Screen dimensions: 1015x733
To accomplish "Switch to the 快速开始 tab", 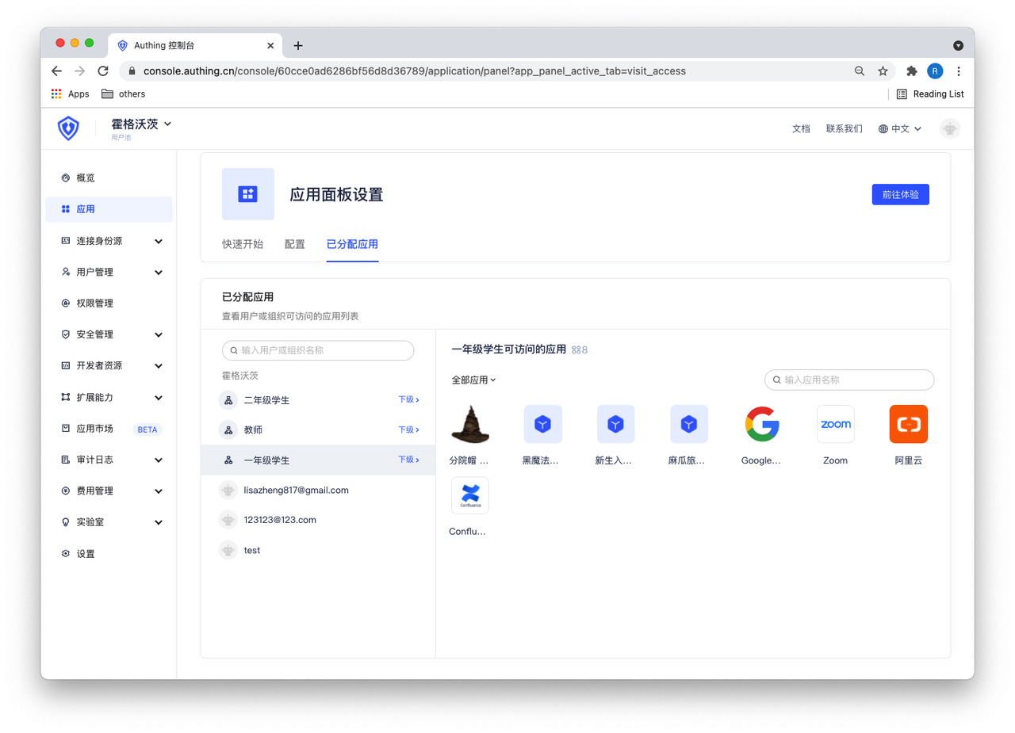I will 243,244.
